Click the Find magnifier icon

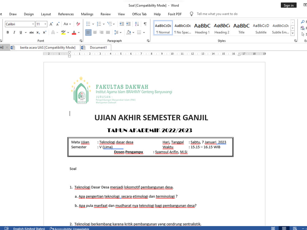click(x=303, y=22)
